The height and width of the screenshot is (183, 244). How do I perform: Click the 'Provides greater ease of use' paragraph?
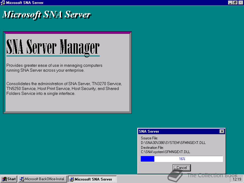(x=54, y=68)
